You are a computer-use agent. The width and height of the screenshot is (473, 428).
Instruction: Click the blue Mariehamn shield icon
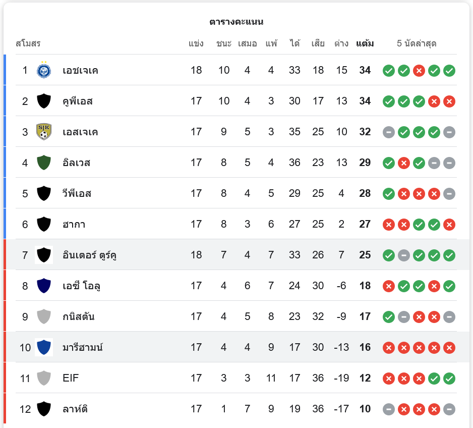click(44, 347)
